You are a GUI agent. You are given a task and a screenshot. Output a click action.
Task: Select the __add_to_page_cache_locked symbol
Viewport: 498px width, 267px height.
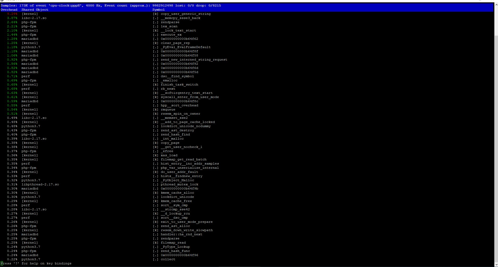pos(188,122)
